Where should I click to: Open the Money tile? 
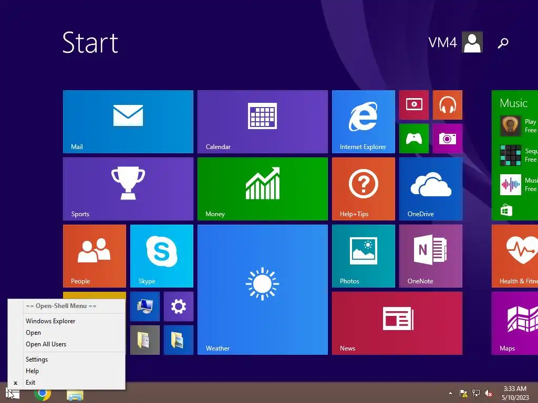[263, 189]
